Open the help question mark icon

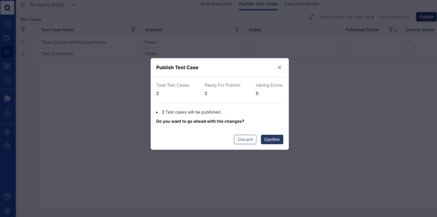coord(7,197)
